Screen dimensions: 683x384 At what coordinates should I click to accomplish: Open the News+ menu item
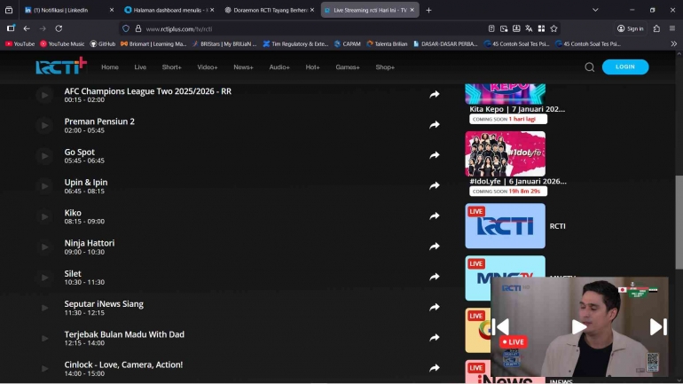tap(243, 67)
